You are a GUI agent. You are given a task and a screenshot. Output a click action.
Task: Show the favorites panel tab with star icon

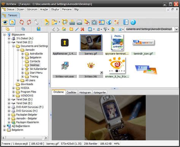23,29
